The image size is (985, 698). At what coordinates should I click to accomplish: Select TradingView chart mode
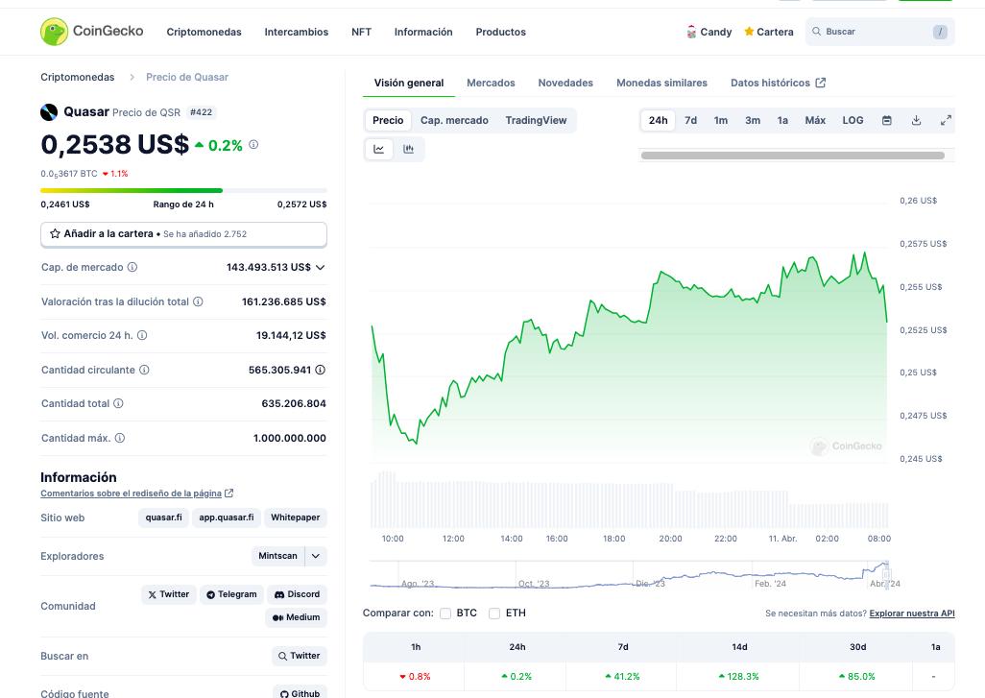click(x=536, y=120)
